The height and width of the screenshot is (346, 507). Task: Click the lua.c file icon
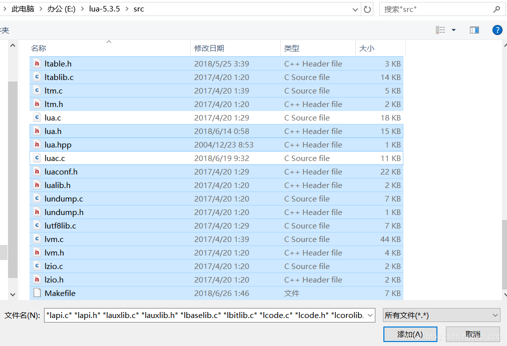37,117
